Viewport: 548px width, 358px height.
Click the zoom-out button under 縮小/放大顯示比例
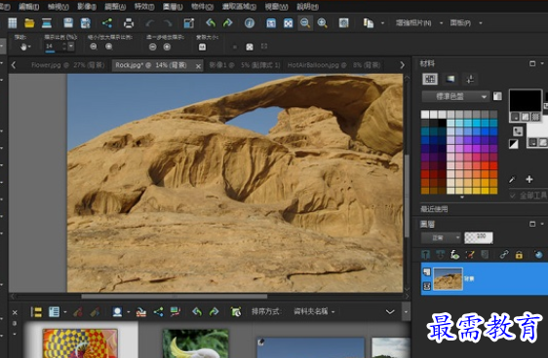pyautogui.click(x=94, y=47)
